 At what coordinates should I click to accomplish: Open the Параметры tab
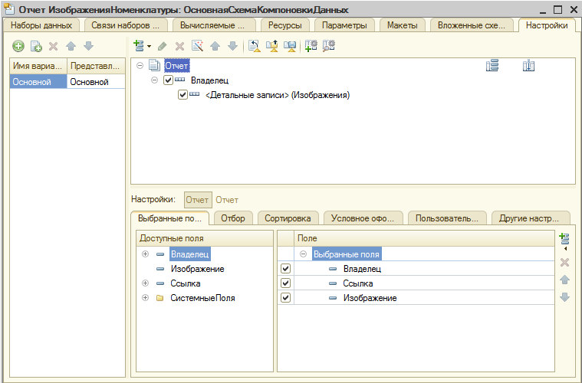344,25
